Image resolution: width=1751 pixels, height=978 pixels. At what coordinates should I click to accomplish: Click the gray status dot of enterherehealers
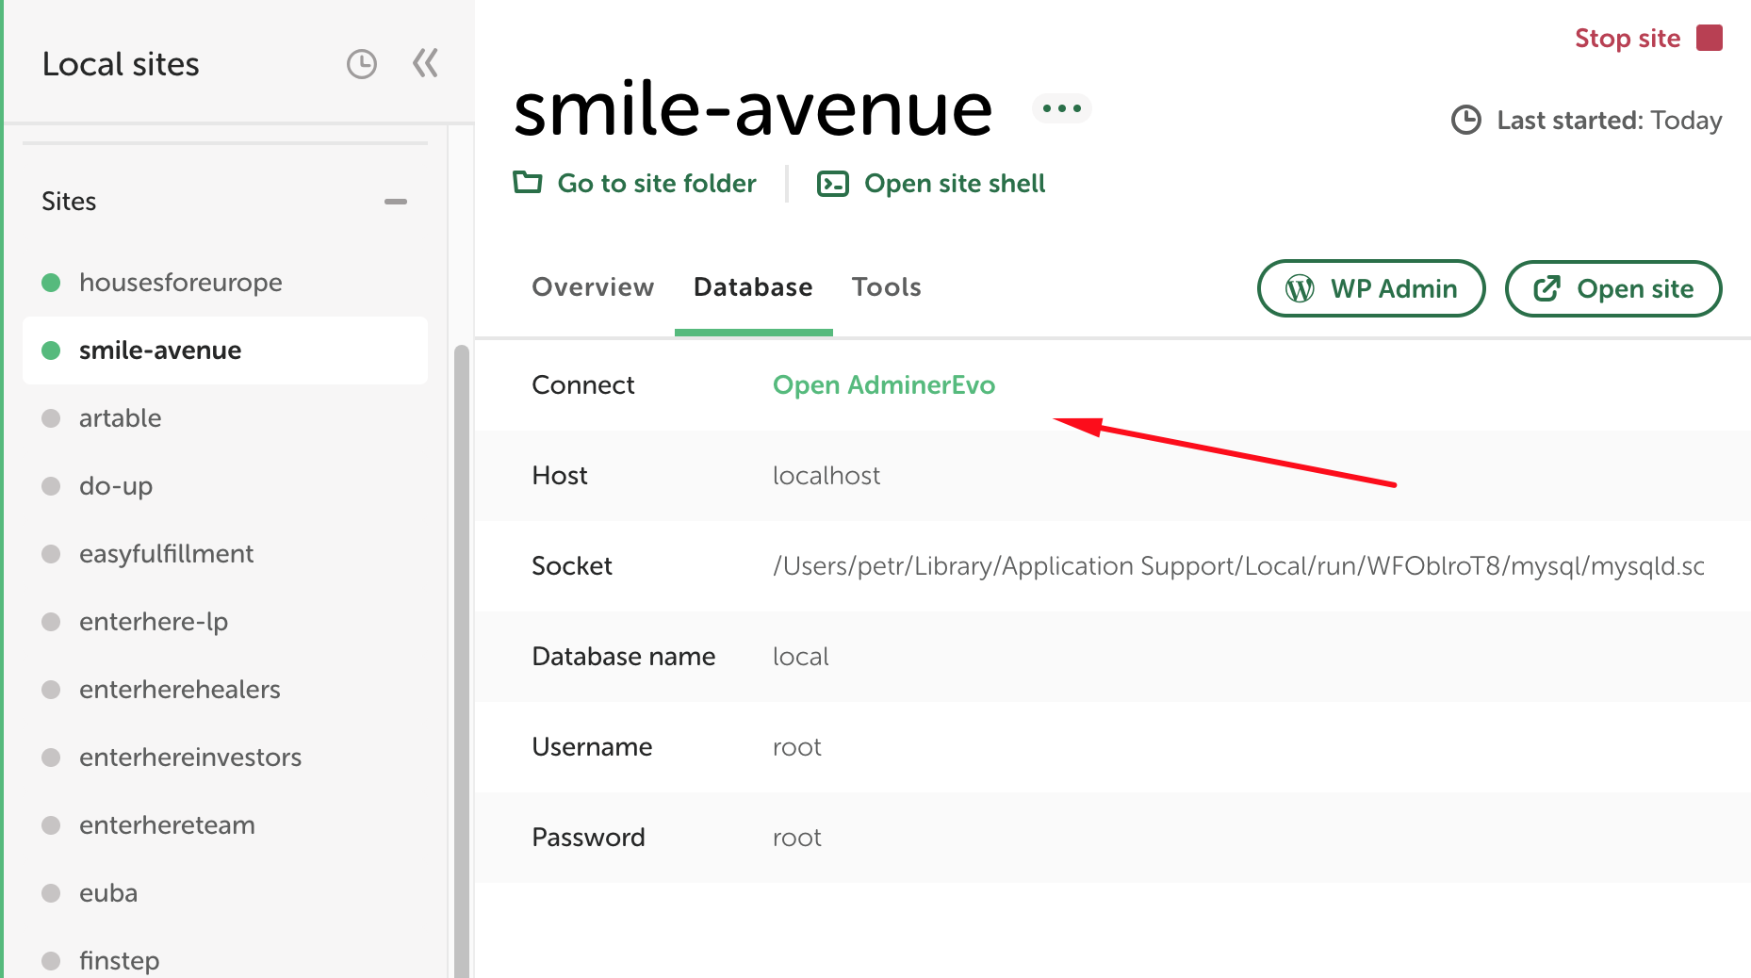[x=52, y=690]
